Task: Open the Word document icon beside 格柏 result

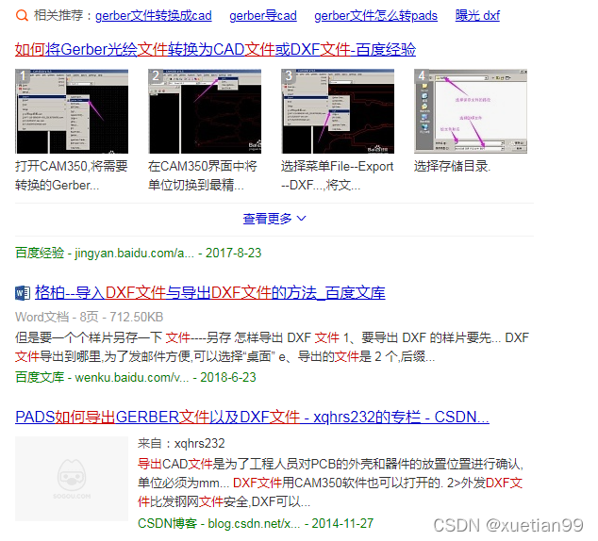Action: (x=23, y=293)
